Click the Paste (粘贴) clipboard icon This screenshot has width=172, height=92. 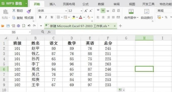[x=6, y=12]
